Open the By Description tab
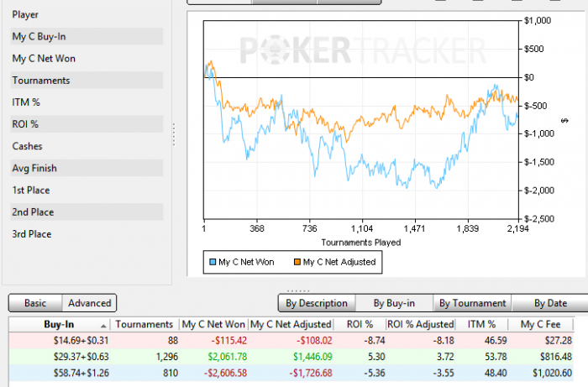588x387 pixels. (317, 303)
